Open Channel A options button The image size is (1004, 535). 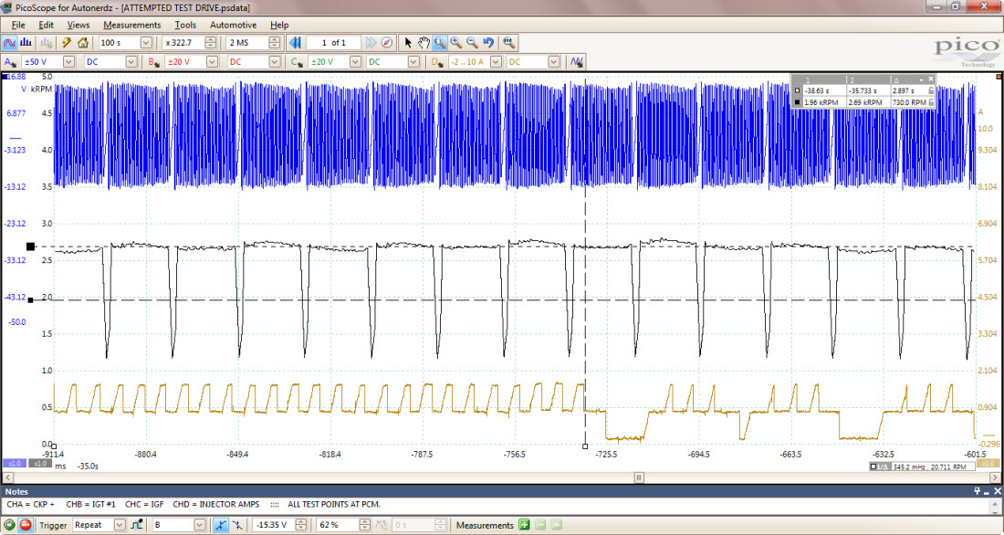click(10, 62)
